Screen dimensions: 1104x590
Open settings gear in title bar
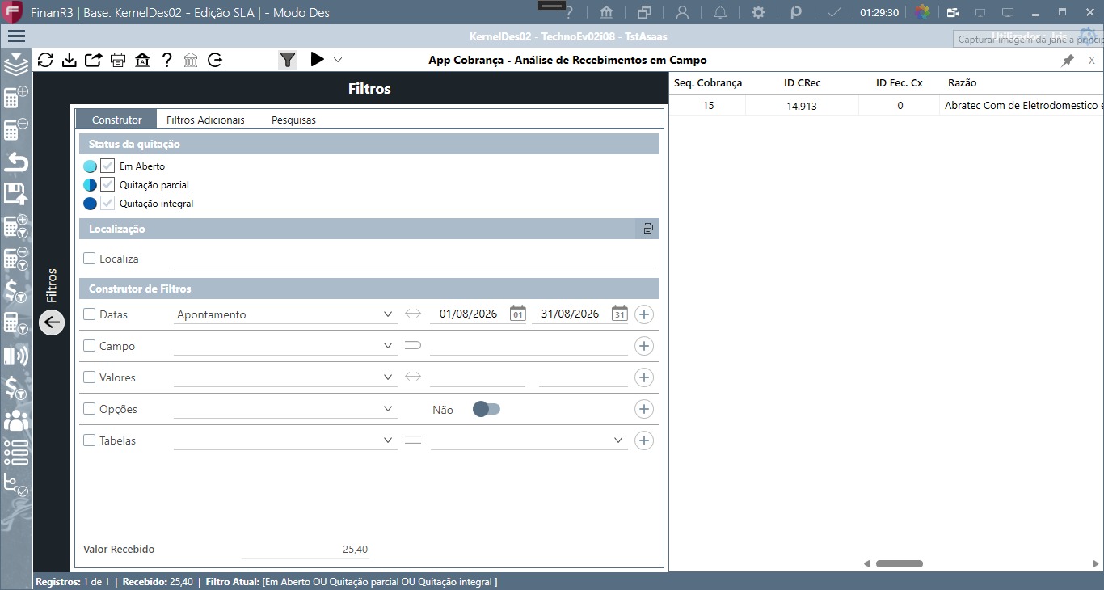(x=758, y=12)
